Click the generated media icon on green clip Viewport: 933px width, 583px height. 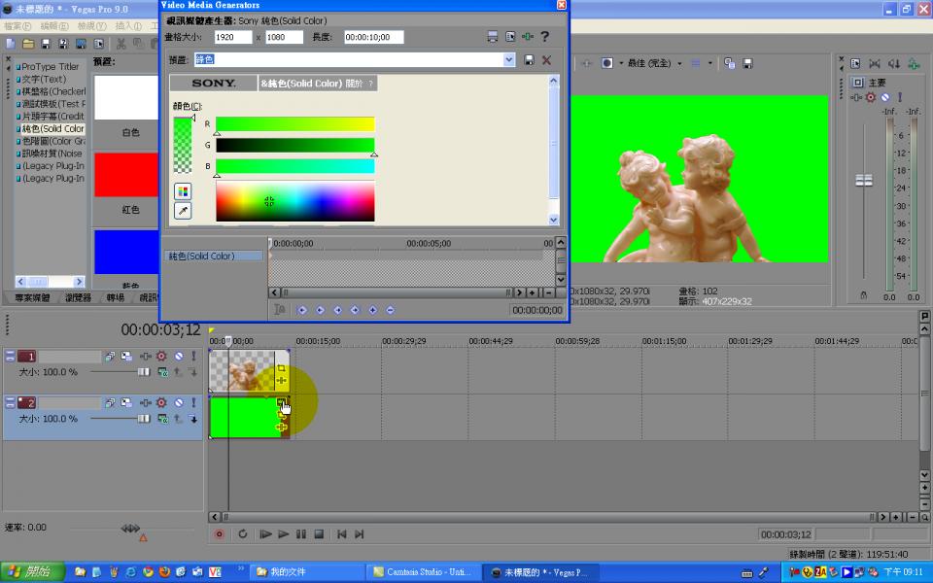tap(281, 402)
